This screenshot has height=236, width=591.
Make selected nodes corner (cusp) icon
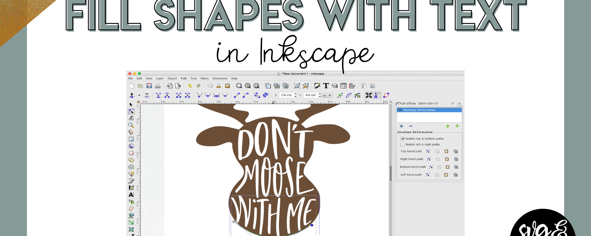[199, 95]
